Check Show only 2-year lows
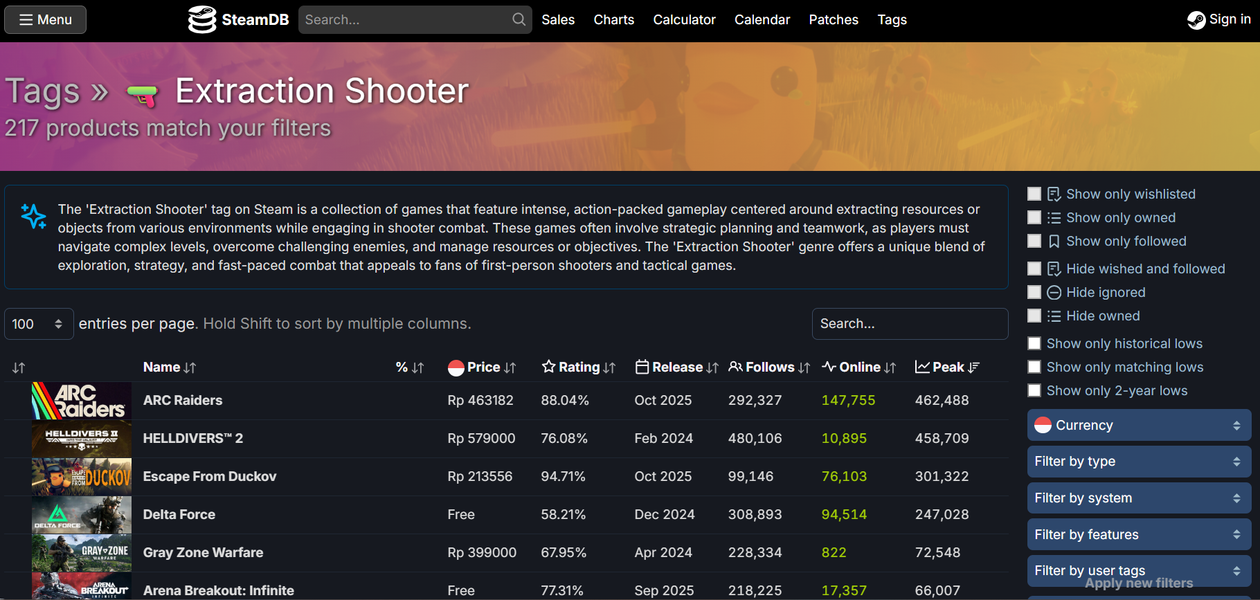Image resolution: width=1260 pixels, height=600 pixels. 1034,390
